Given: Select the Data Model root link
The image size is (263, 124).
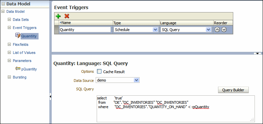Looking at the screenshot, I should (16, 11).
